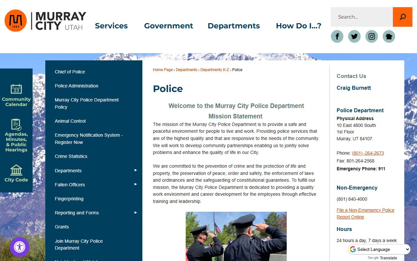
Task: Open the Nextdoor house icon
Action: (389, 36)
